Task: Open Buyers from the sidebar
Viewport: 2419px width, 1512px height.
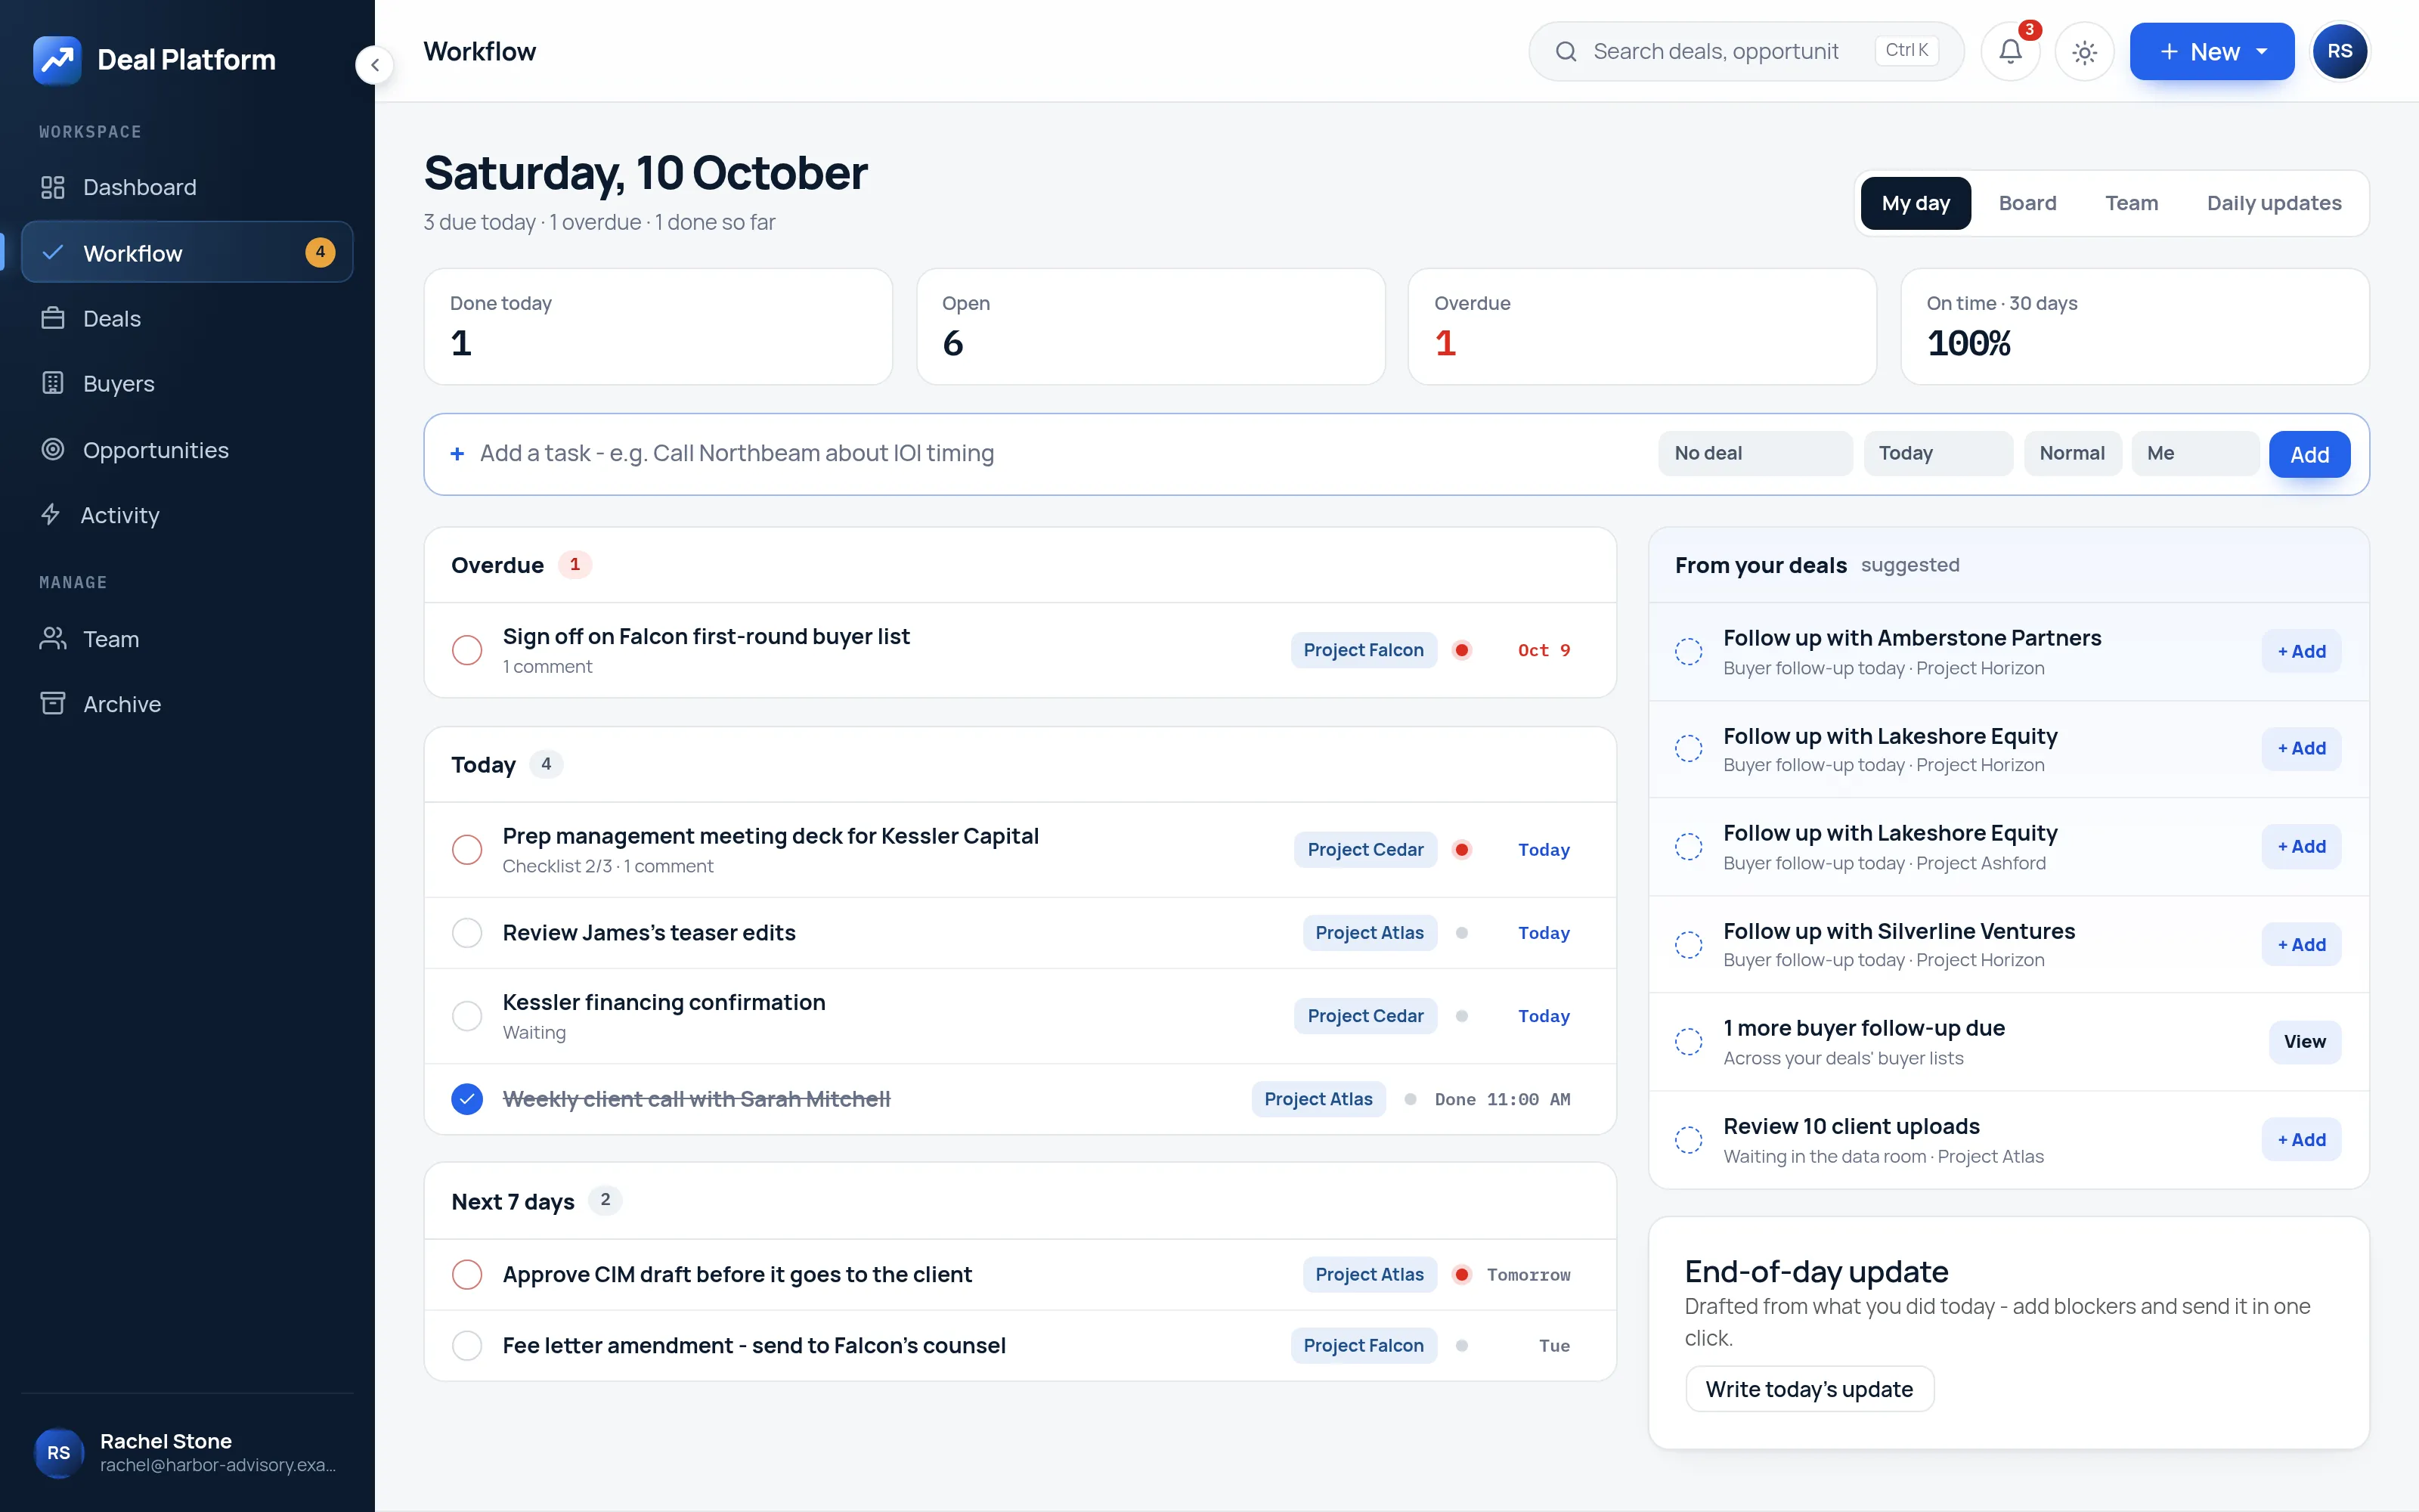Action: click(x=187, y=384)
